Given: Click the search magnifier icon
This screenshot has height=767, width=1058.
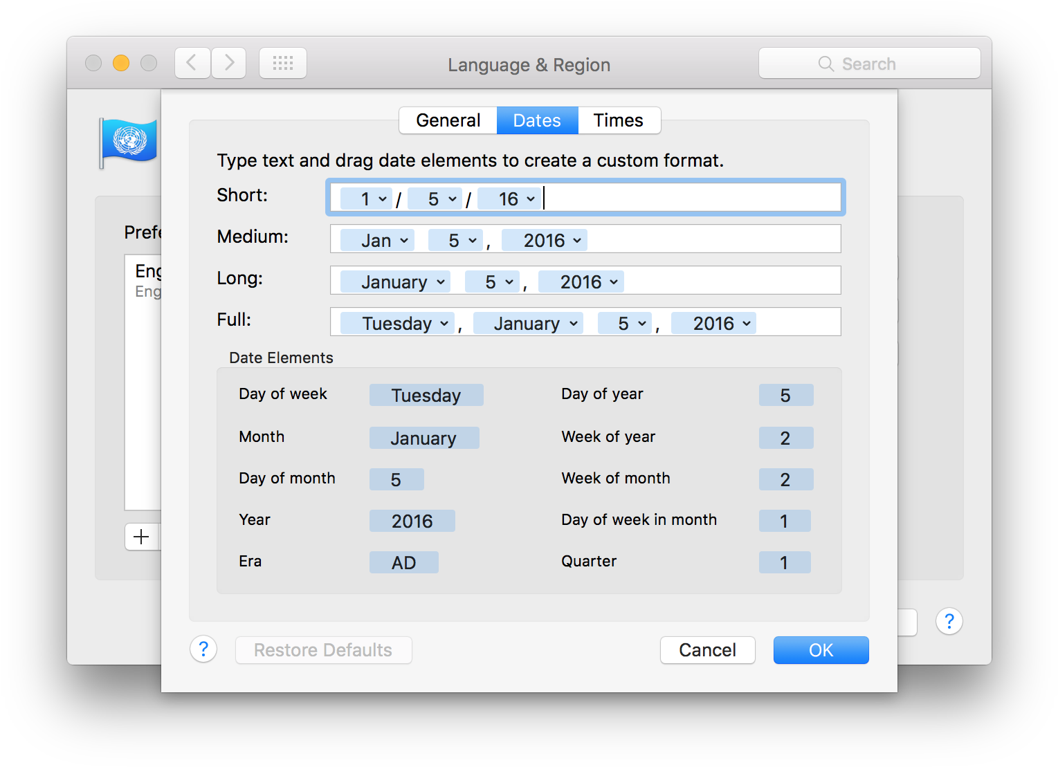Looking at the screenshot, I should pos(826,64).
